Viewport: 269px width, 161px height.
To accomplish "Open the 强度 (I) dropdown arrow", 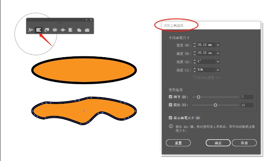I will pos(218,70).
